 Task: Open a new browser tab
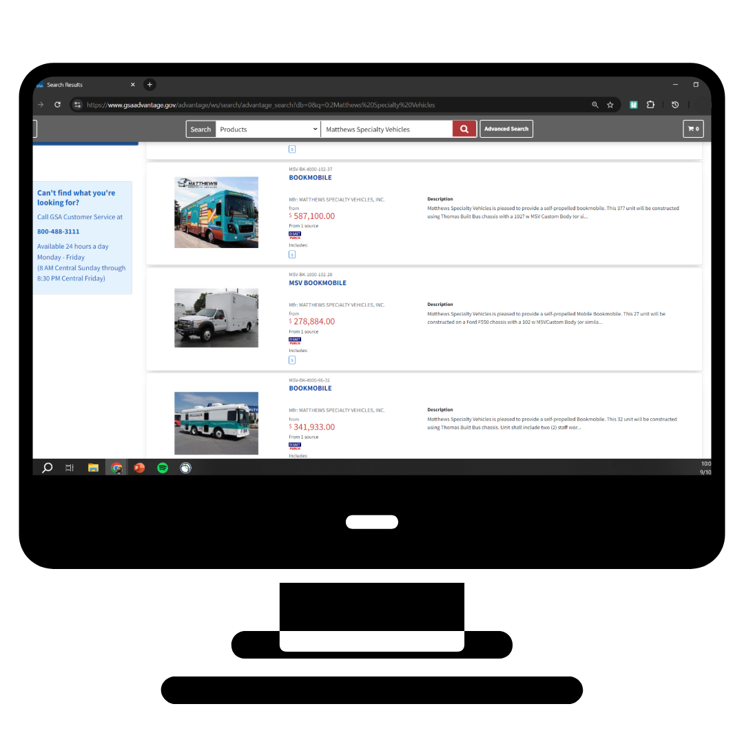click(149, 84)
